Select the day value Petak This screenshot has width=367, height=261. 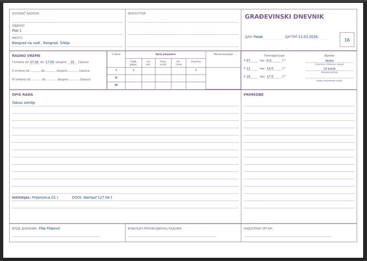point(258,37)
